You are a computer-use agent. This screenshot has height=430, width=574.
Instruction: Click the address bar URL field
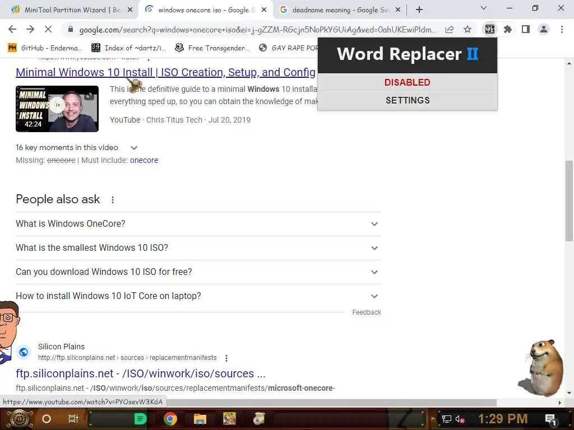click(x=258, y=30)
